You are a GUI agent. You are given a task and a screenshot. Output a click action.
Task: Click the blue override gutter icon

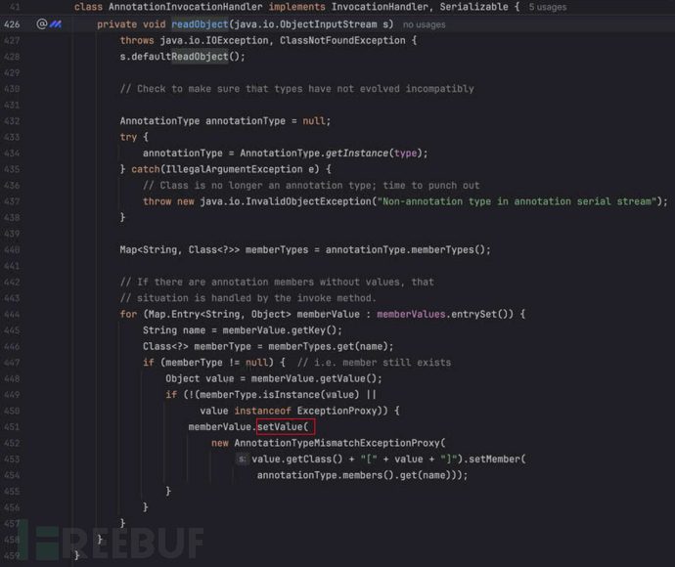[x=56, y=24]
